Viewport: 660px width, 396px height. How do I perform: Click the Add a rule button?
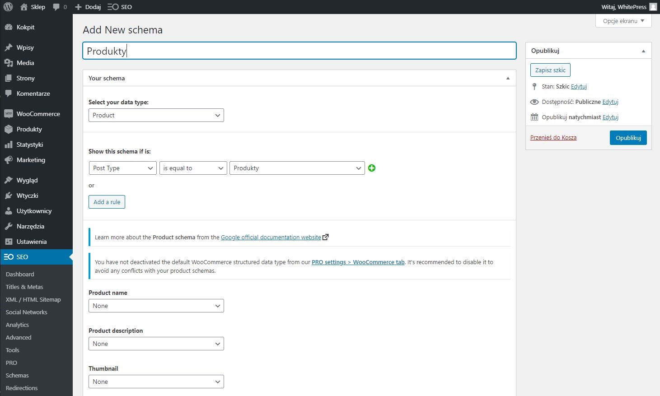tap(107, 202)
